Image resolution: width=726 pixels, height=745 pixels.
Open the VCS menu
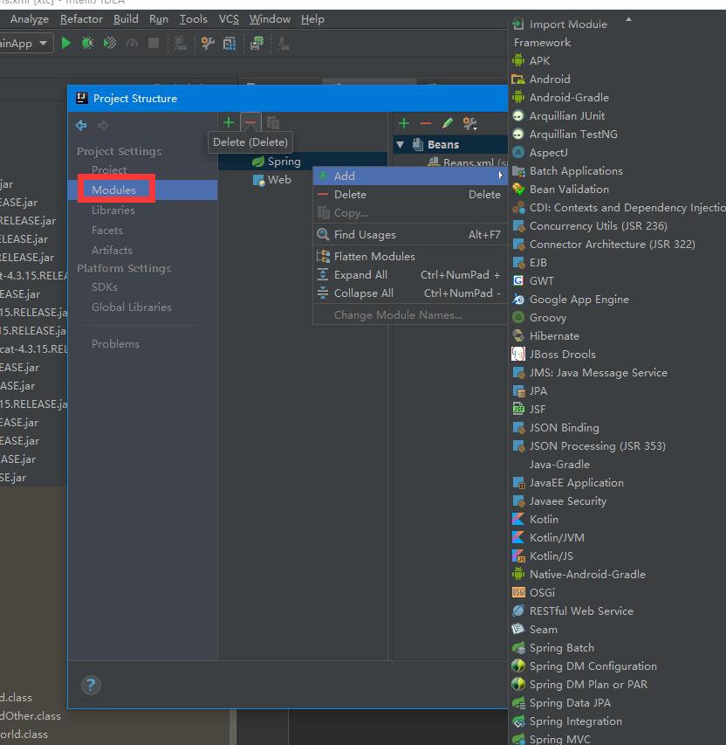pyautogui.click(x=229, y=19)
